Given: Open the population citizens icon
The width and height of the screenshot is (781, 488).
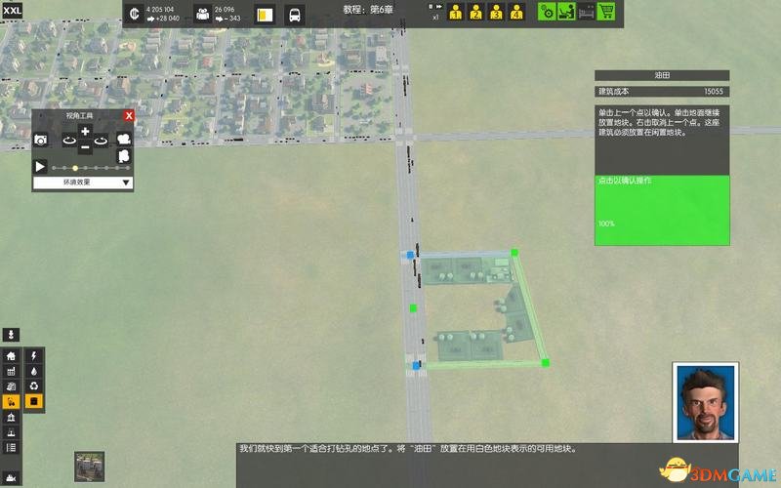Looking at the screenshot, I should 203,14.
